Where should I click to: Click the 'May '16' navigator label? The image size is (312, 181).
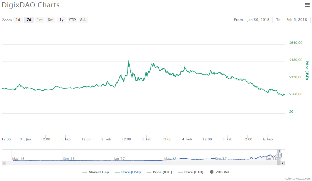[18, 159]
